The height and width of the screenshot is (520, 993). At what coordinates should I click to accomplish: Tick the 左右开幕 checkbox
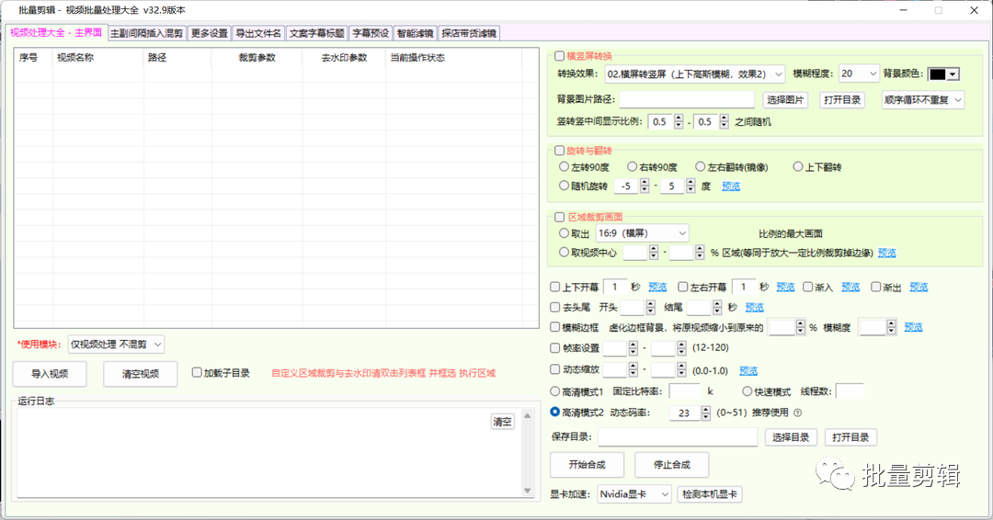pos(682,288)
